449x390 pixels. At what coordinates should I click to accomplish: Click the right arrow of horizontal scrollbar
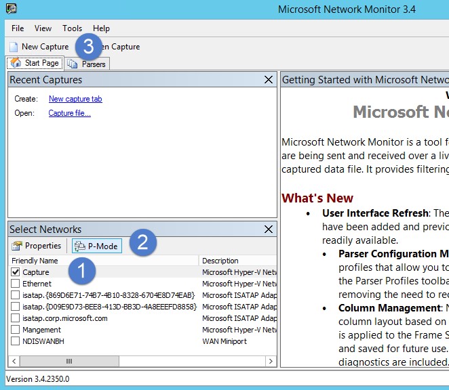point(271,361)
